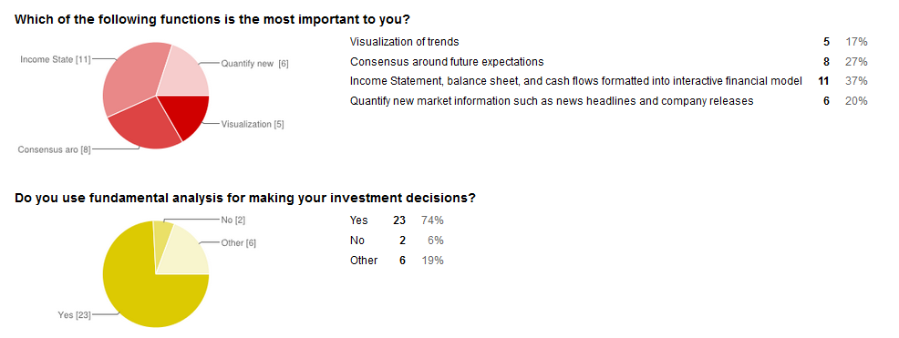
Task: Click the large Yes [23] pie slice
Action: (x=149, y=286)
